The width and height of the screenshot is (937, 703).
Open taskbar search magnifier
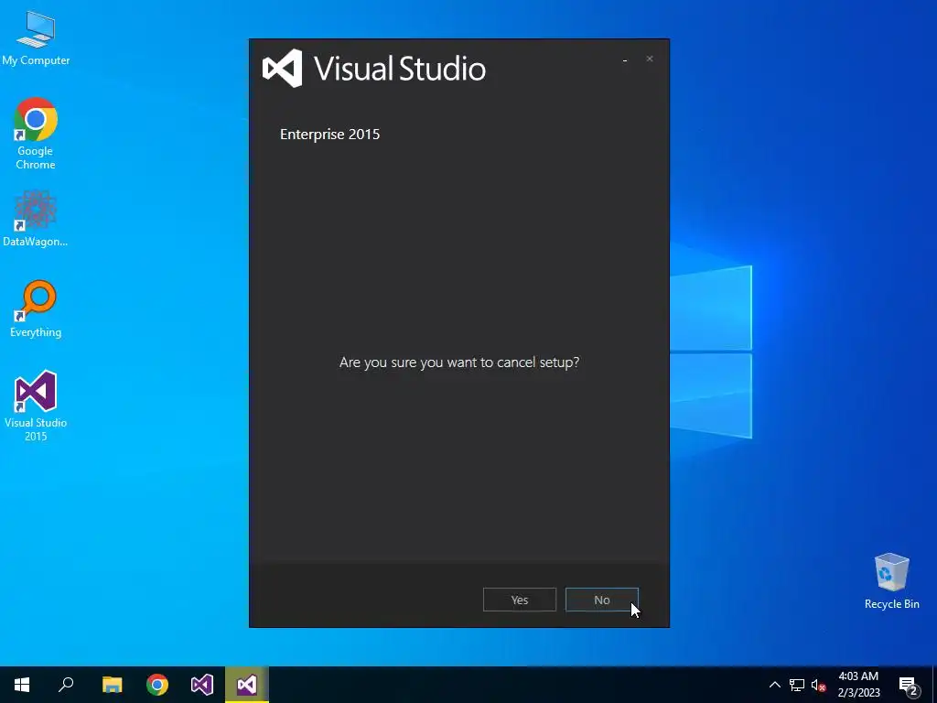click(x=66, y=685)
